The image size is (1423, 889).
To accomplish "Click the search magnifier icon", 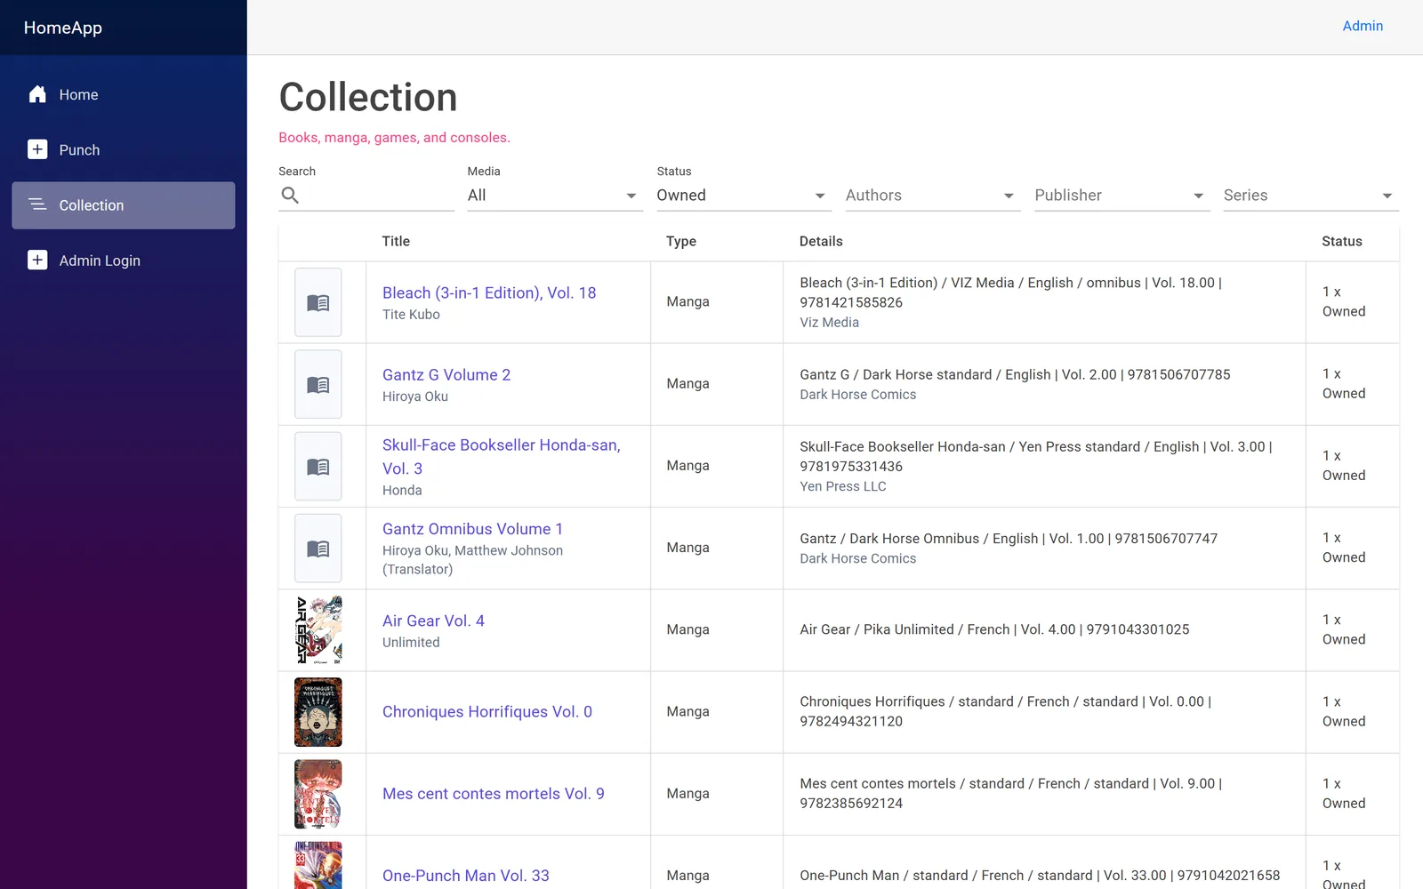I will 290,195.
